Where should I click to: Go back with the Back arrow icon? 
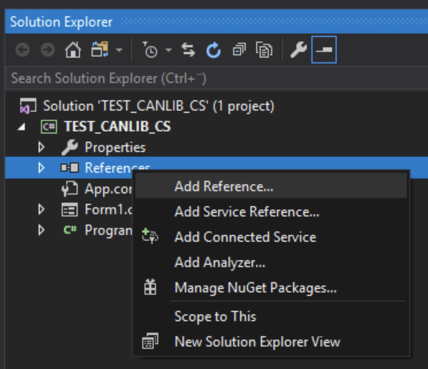point(23,50)
